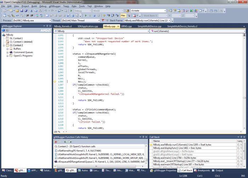
Task: Open the Build menu
Action: (34, 6)
